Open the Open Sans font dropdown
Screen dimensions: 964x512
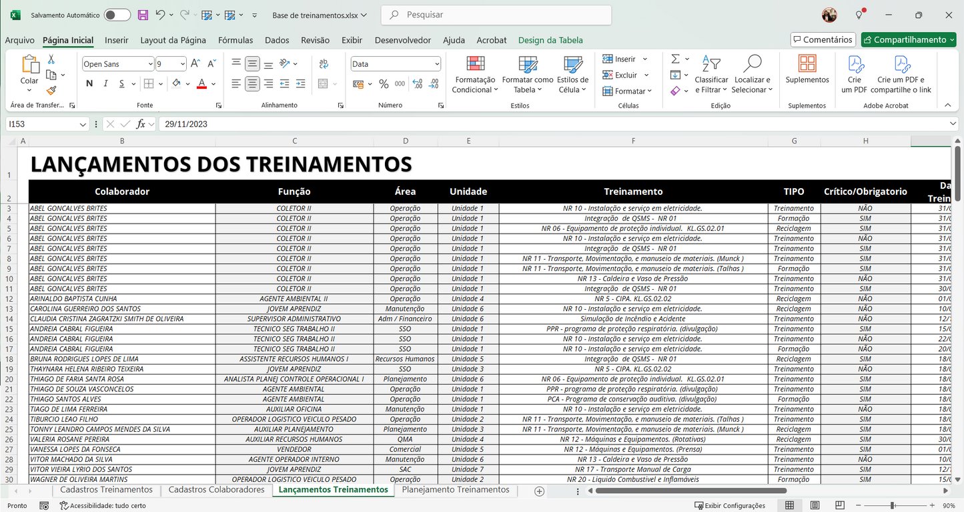(150, 63)
